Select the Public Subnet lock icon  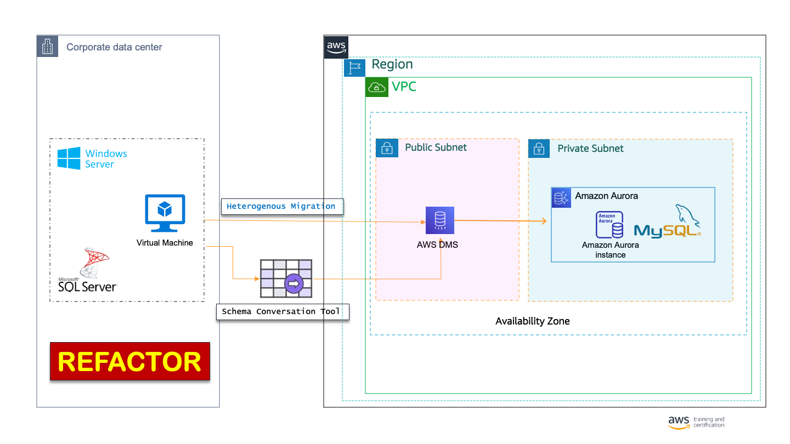tap(387, 148)
